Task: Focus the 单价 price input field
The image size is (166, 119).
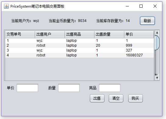Action: [x=27, y=88]
